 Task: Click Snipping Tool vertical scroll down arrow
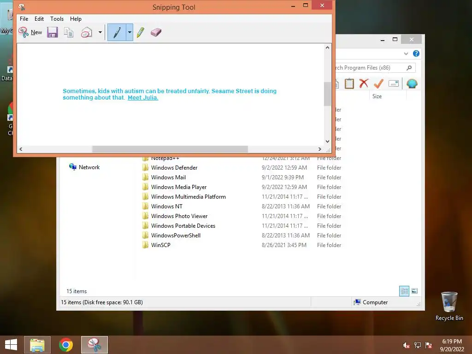click(327, 142)
